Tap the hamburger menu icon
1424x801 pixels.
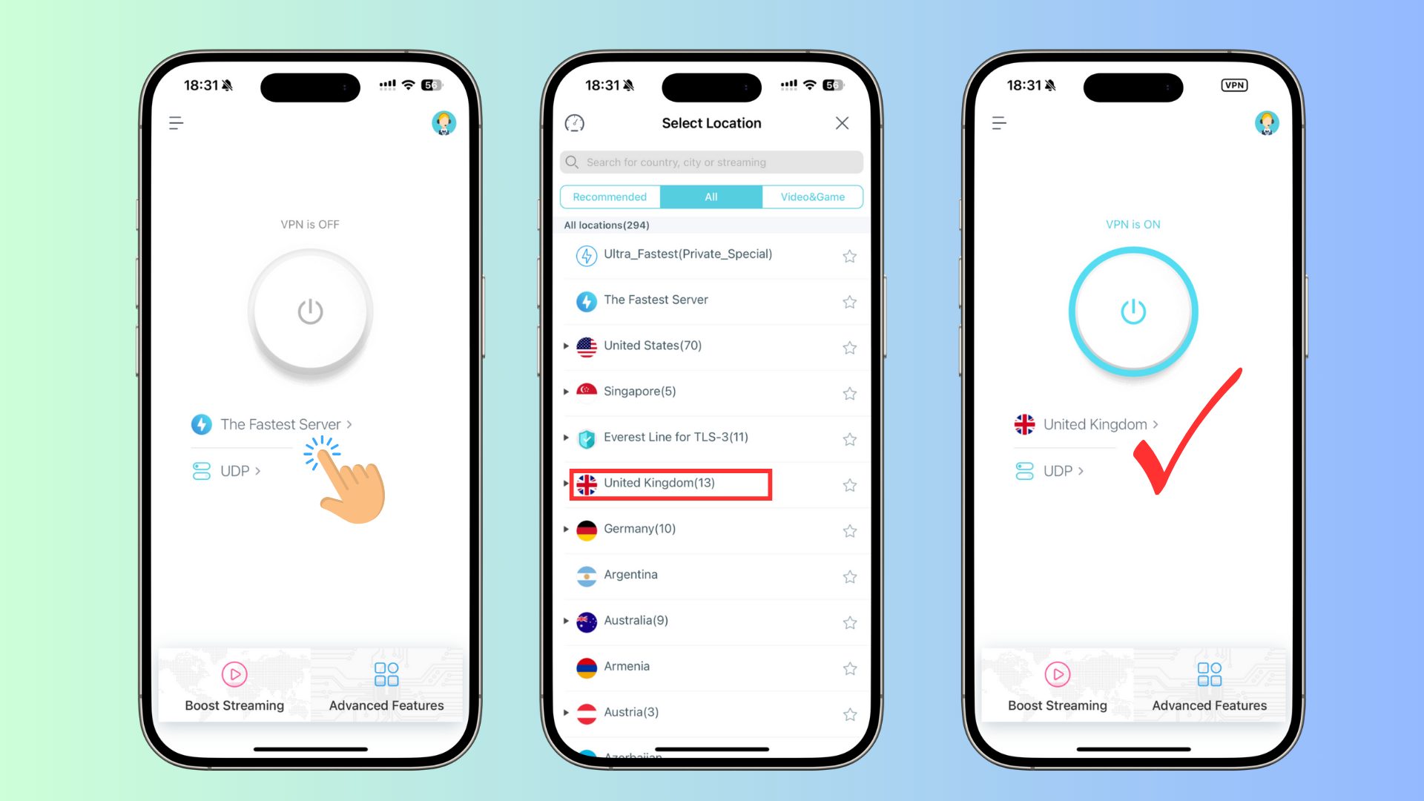(174, 123)
